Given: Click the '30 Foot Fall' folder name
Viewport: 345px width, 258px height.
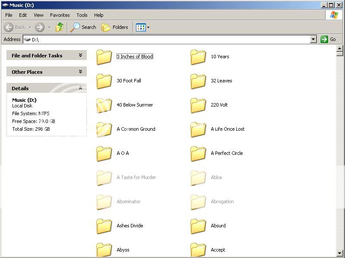Looking at the screenshot, I should pyautogui.click(x=129, y=81).
